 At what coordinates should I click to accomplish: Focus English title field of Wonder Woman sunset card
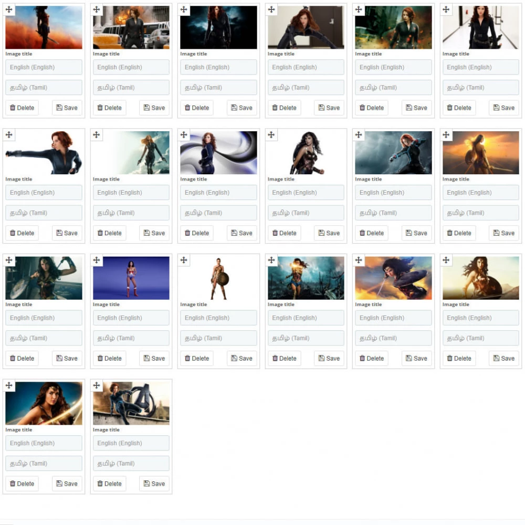point(481,193)
